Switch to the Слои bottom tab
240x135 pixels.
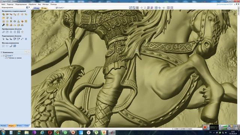[x=27, y=126]
